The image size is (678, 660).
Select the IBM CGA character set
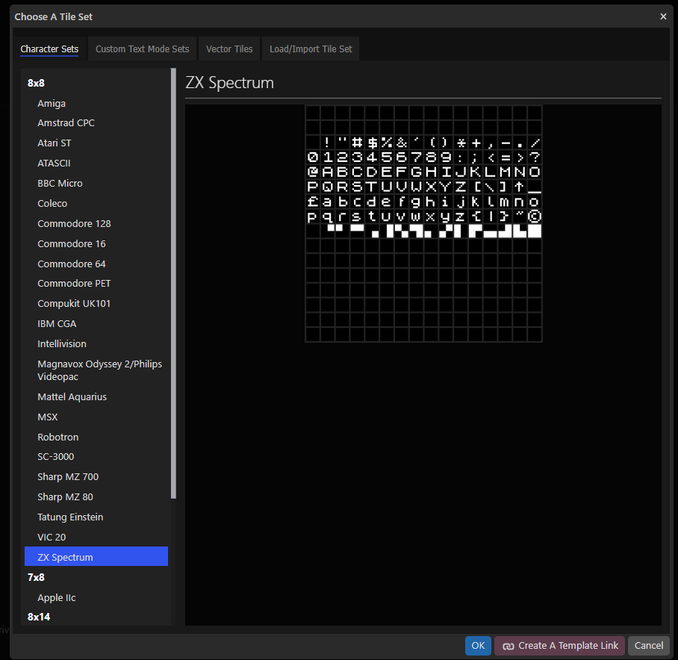click(96, 324)
